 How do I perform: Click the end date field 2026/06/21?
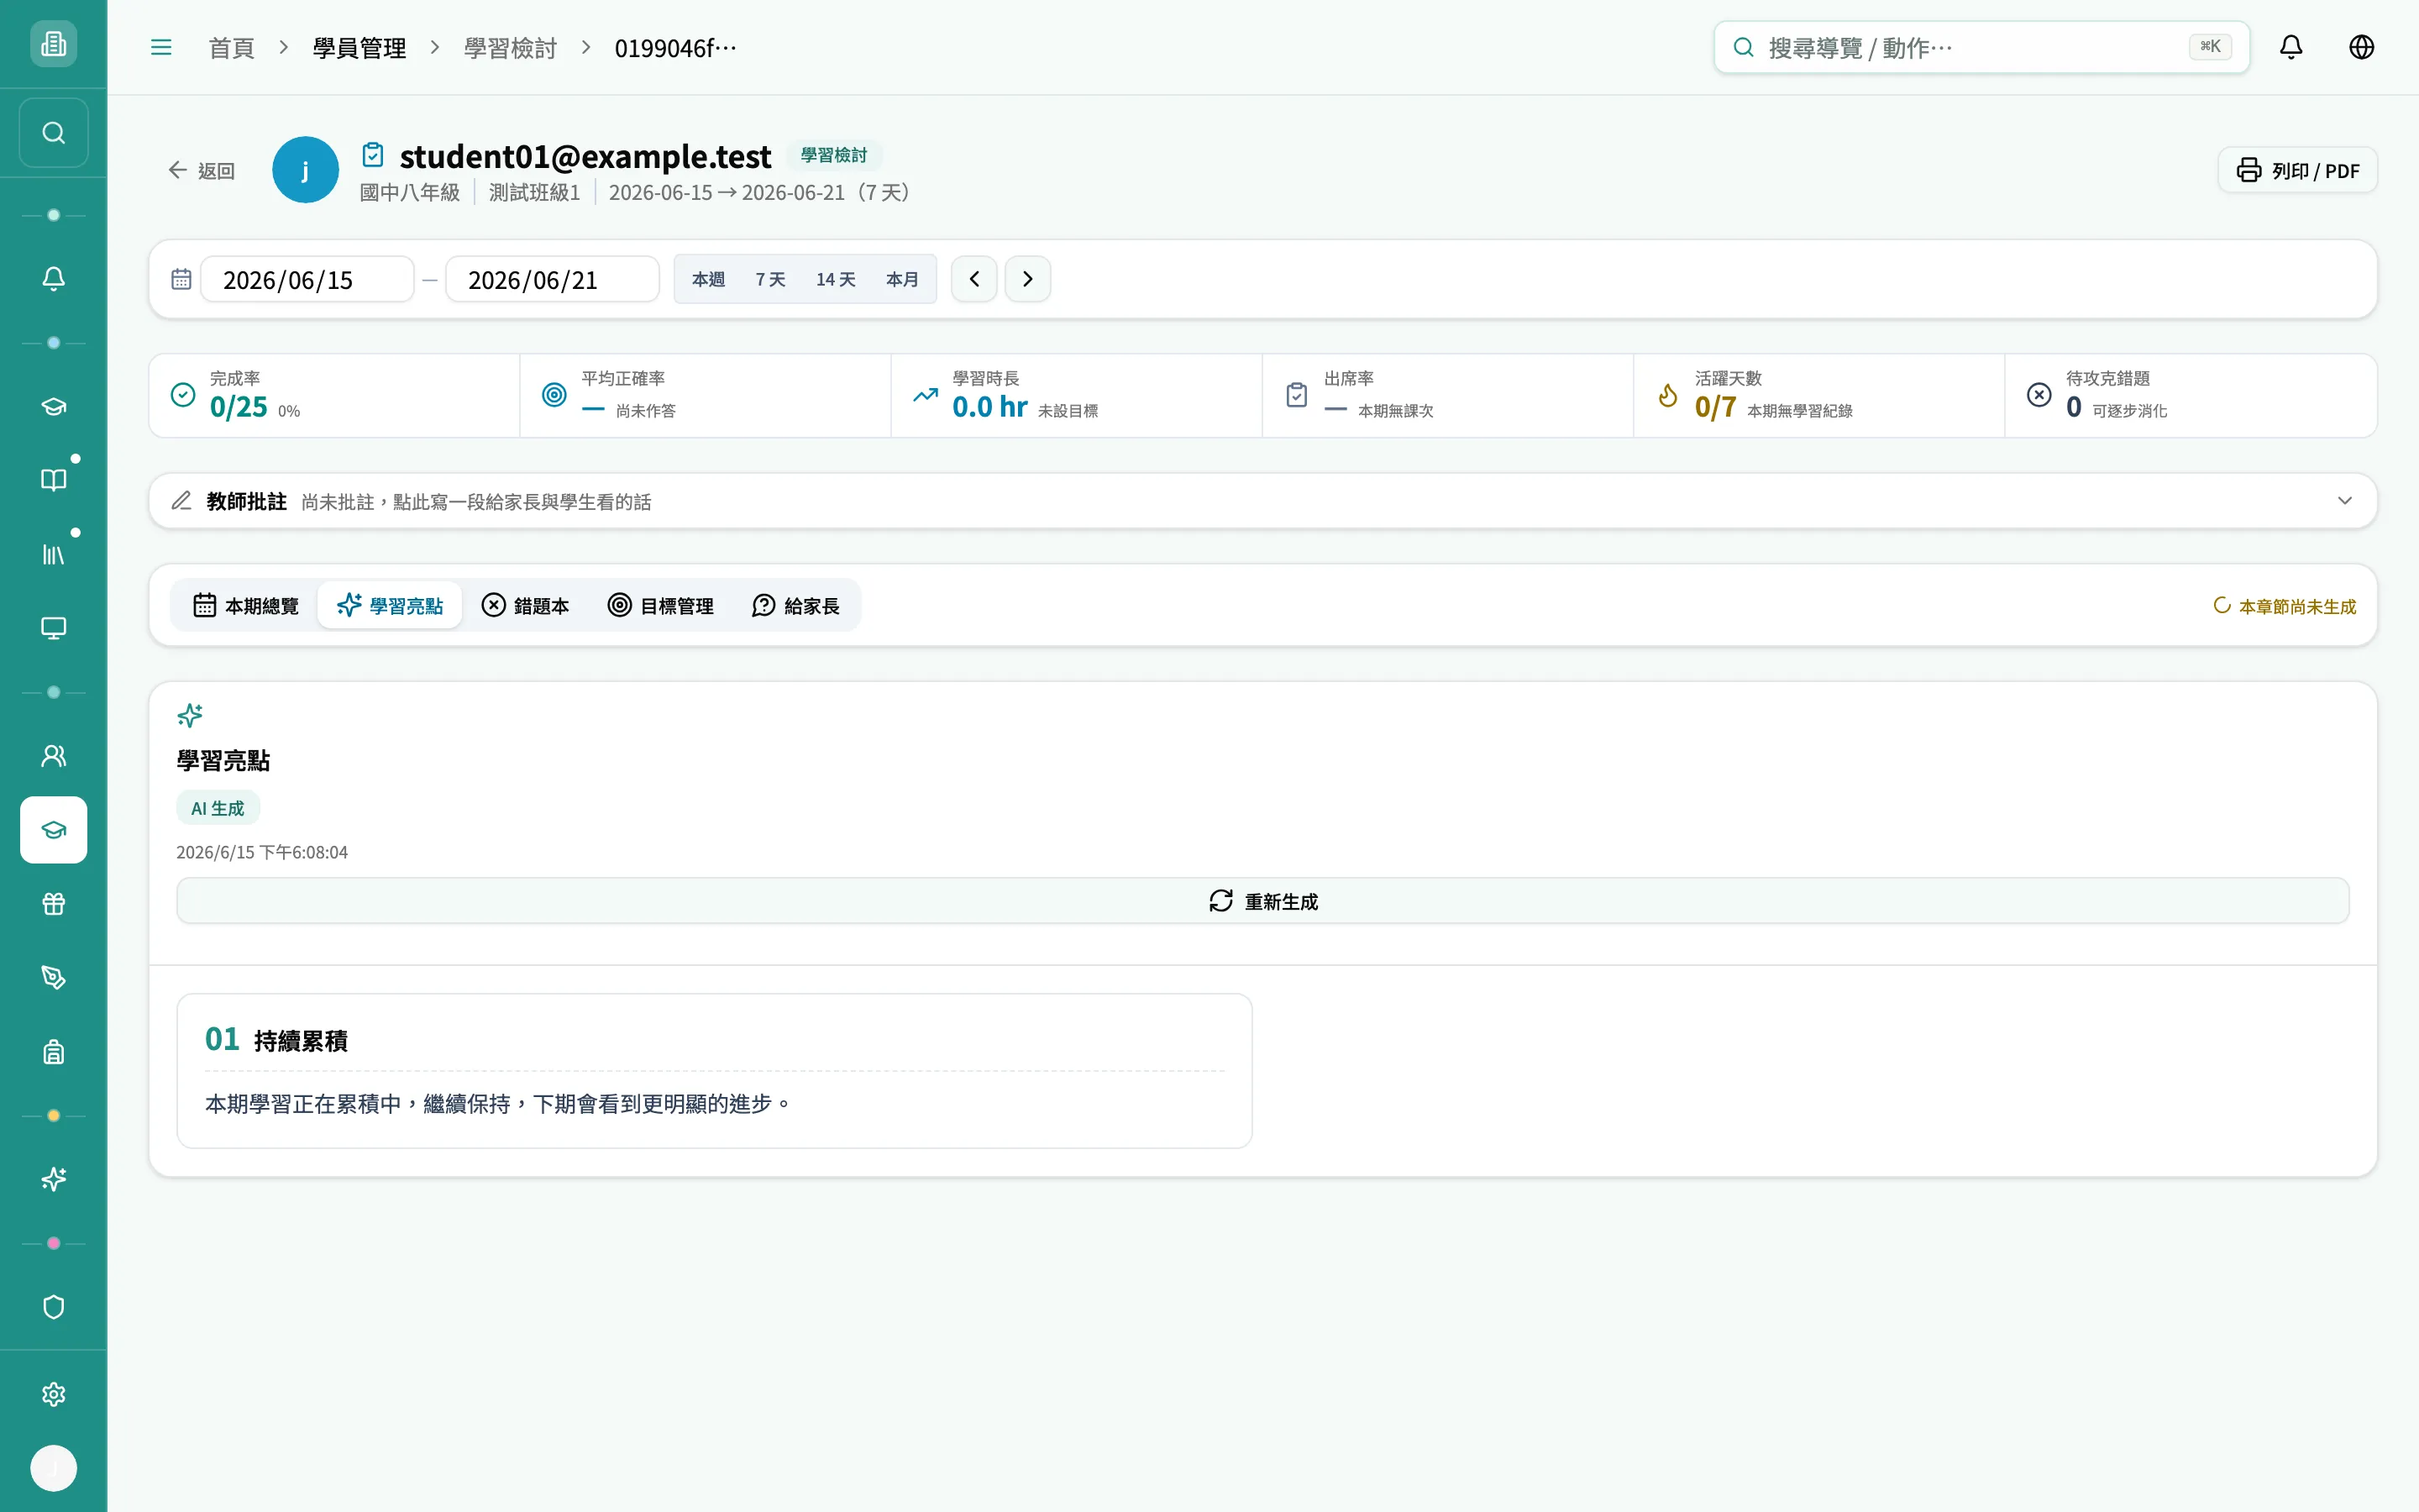click(552, 279)
